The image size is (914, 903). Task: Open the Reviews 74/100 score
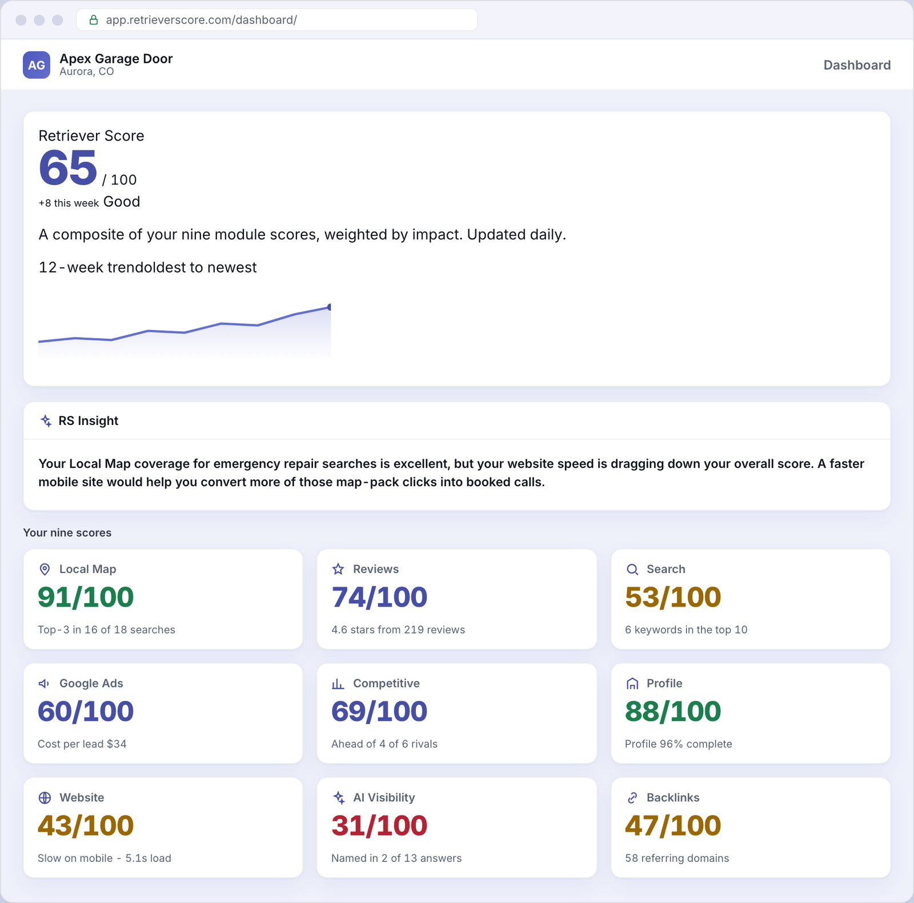point(379,597)
